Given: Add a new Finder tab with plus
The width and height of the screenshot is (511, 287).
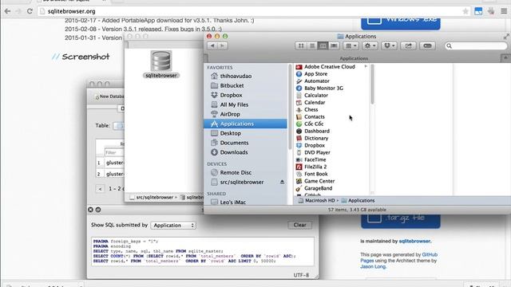Looking at the screenshot, I should pyautogui.click(x=505, y=58).
